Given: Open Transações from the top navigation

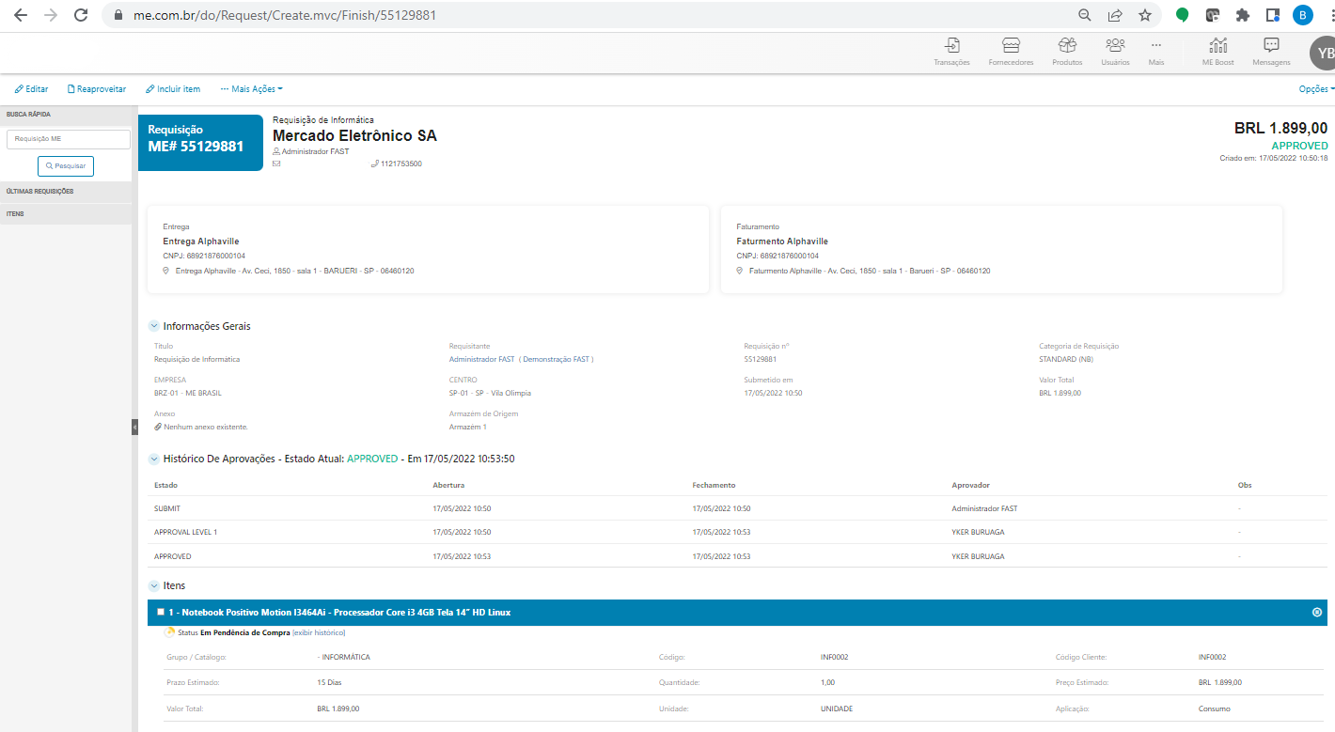Looking at the screenshot, I should [x=951, y=52].
